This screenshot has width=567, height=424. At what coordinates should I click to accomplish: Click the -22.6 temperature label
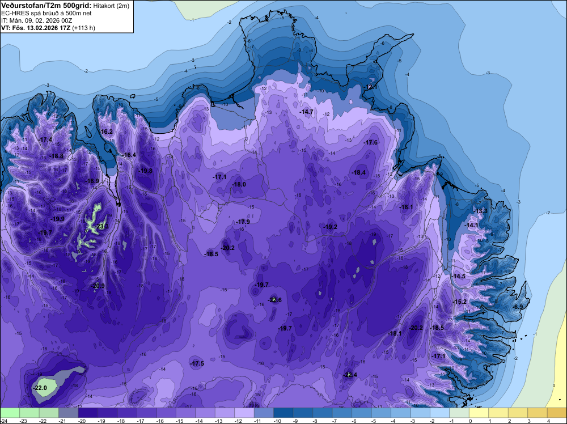(x=275, y=300)
